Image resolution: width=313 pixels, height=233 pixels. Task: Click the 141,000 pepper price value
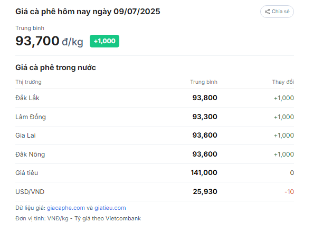point(204,172)
